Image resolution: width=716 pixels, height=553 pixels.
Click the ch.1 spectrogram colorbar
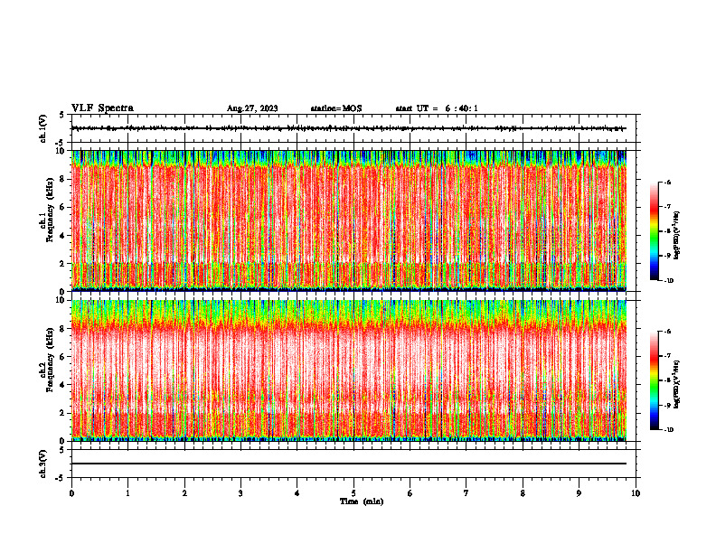tap(654, 231)
